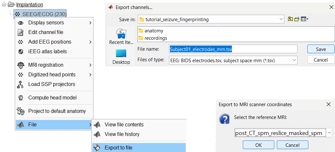Open the 'Save in' folder dropdown
The height and width of the screenshot is (152, 335).
[x=281, y=20]
